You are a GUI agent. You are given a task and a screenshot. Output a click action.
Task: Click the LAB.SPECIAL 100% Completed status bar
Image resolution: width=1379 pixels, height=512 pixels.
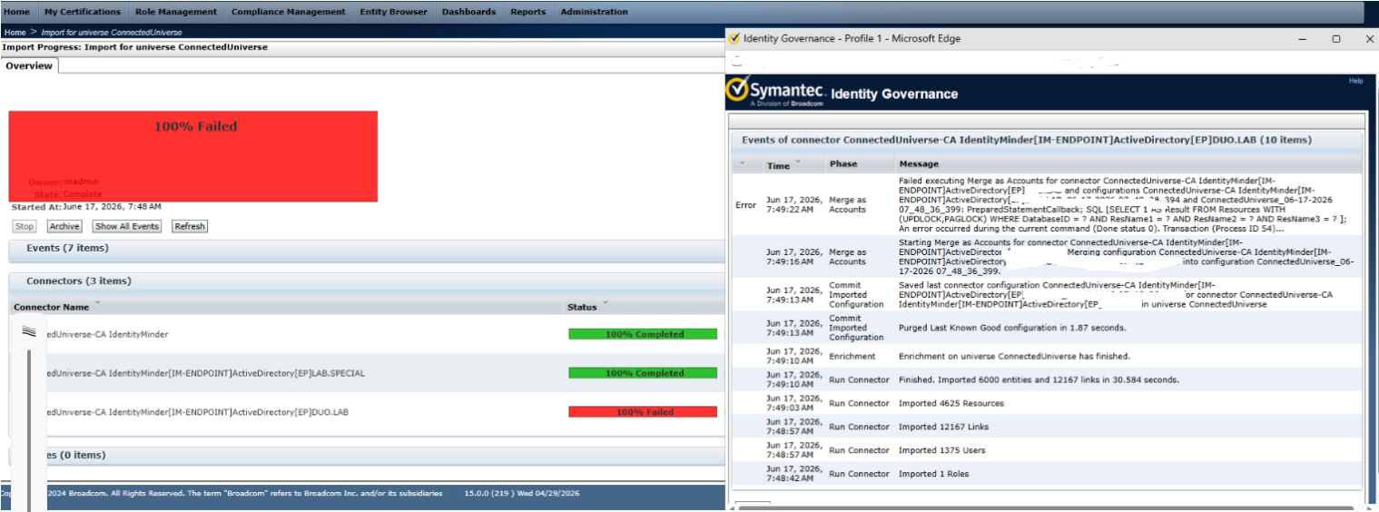coord(643,373)
